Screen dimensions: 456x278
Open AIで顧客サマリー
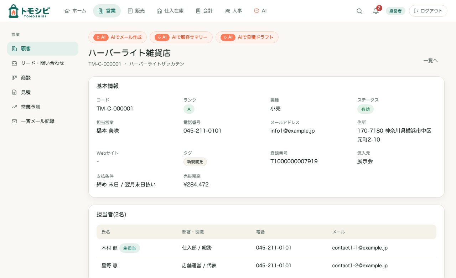[181, 37]
